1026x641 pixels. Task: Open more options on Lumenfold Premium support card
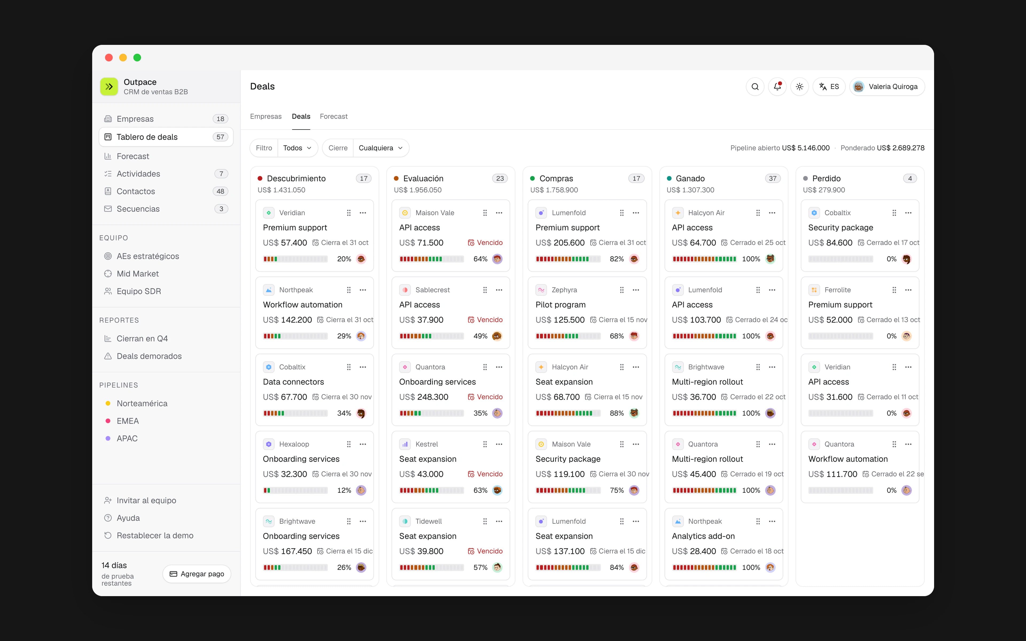click(x=636, y=213)
